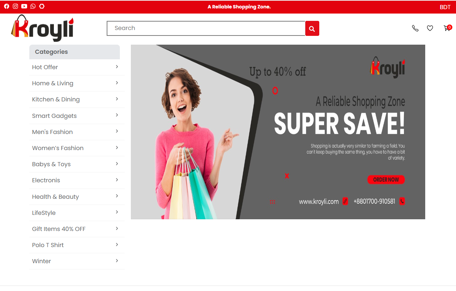Viewport: 456px width, 291px height.
Task: Expand the Health & Beauty chevron
Action: click(x=117, y=196)
